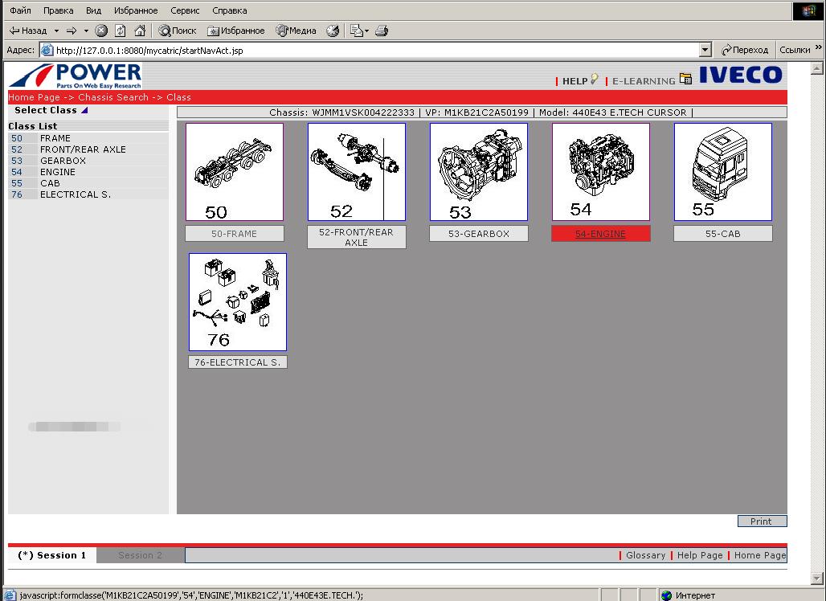Click the 76 electrical system thumbnail

tap(238, 302)
